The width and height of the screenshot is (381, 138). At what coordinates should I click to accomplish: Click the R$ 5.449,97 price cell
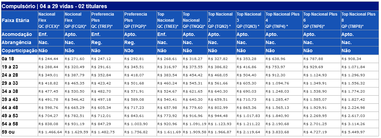pos(360,132)
